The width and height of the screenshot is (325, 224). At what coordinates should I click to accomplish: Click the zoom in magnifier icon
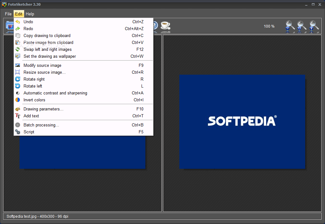pyautogui.click(x=314, y=26)
